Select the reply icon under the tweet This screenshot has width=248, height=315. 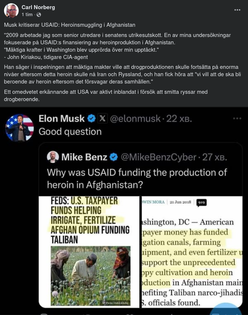click(45, 314)
